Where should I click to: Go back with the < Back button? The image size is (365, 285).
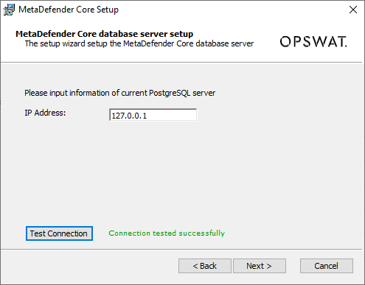coord(205,266)
